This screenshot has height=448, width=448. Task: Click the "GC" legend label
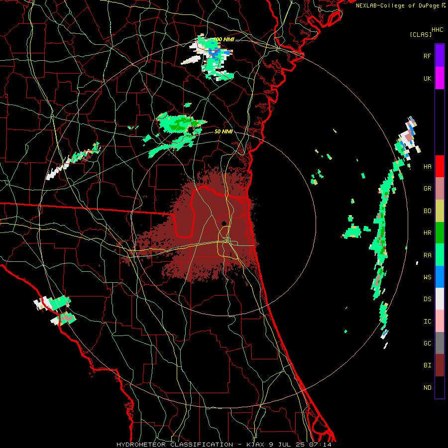[427, 343]
